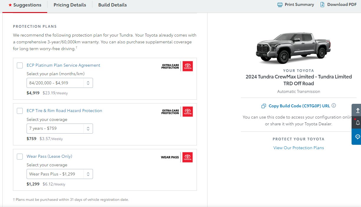361x207 pixels.
Task: Click the copy icon beside Build Code
Action: click(264, 106)
